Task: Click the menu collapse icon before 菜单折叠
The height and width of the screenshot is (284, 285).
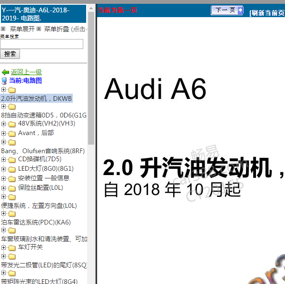Action: click(39, 29)
